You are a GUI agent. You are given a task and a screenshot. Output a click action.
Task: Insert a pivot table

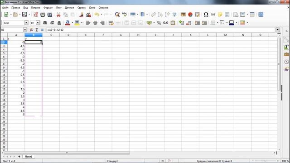(x=198, y=14)
